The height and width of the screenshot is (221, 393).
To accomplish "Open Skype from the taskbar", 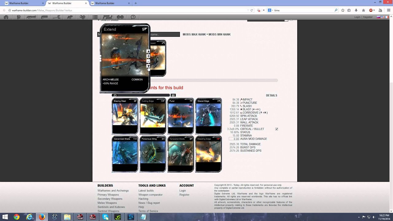I will coord(106,217).
